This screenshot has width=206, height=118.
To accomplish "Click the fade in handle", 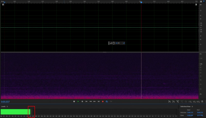I will (3, 5).
